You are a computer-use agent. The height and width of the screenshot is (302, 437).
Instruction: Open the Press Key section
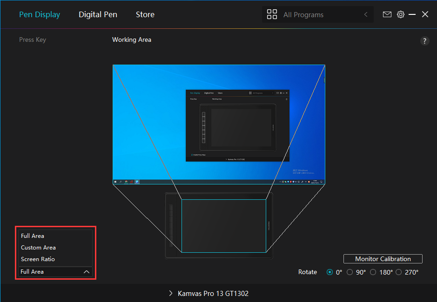[x=33, y=39]
